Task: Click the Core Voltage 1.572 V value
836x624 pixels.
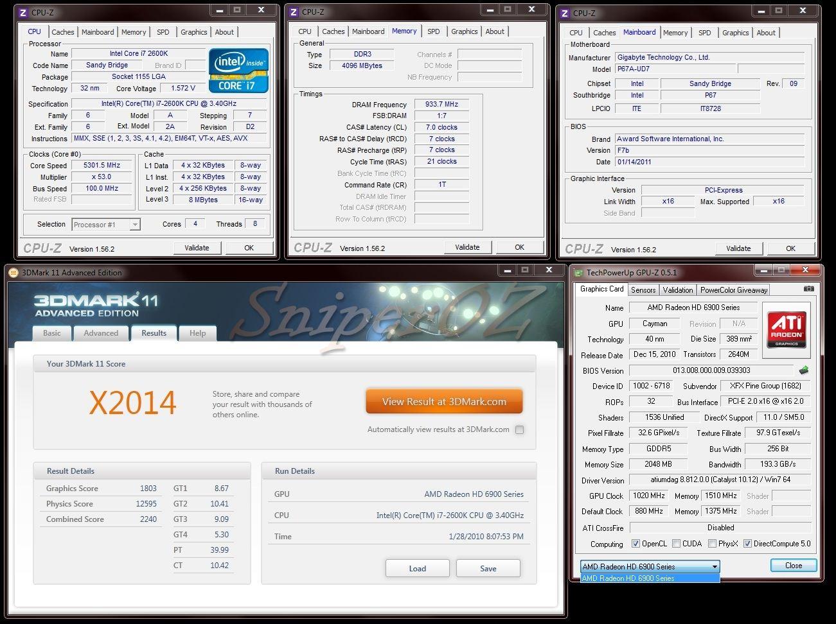Action: point(182,89)
